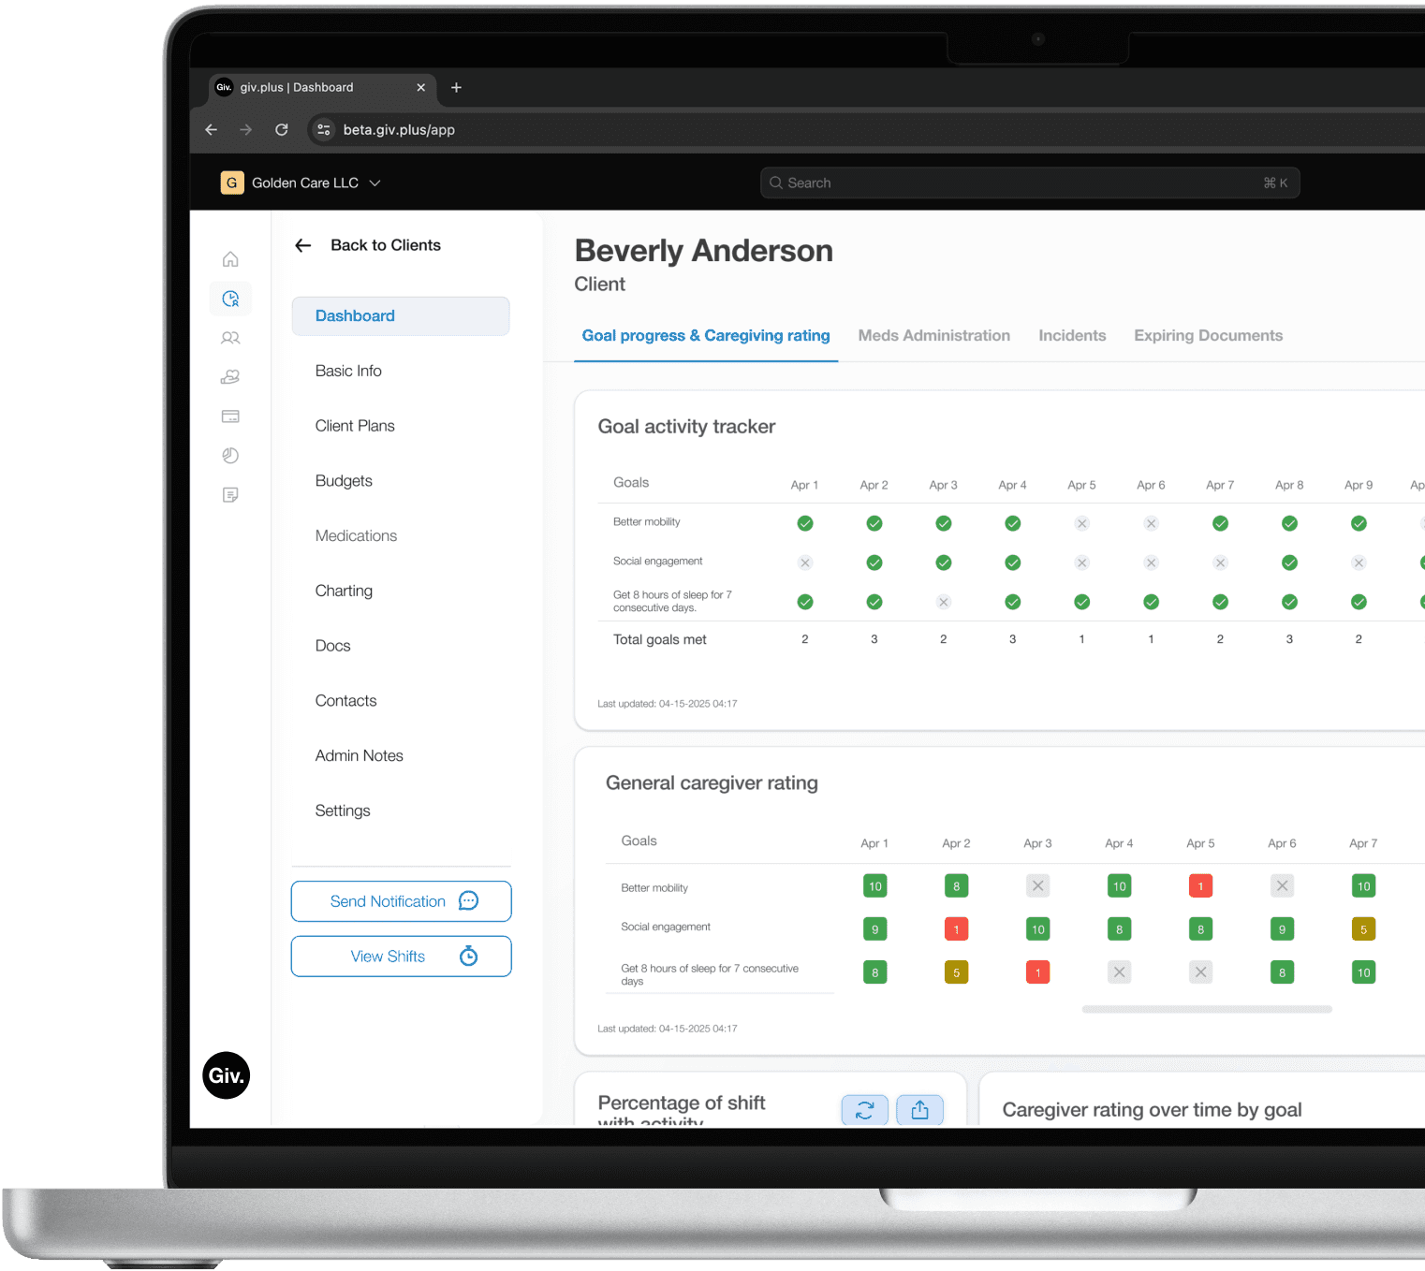Switch to Goal progress & Caregiving rating tab
Image resolution: width=1425 pixels, height=1271 pixels.
(x=706, y=336)
